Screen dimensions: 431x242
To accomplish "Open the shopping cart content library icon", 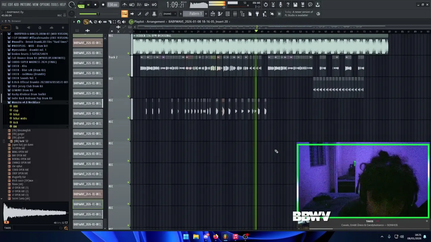I will pos(279,14).
